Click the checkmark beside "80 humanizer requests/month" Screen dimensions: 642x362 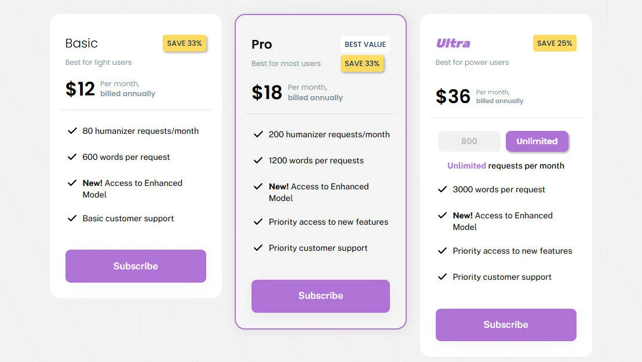point(72,131)
